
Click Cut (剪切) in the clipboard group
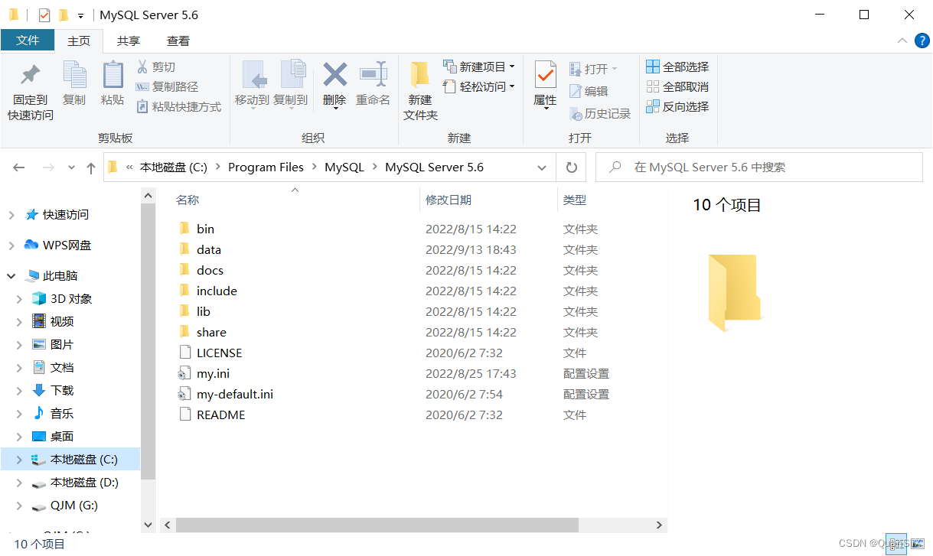point(156,67)
